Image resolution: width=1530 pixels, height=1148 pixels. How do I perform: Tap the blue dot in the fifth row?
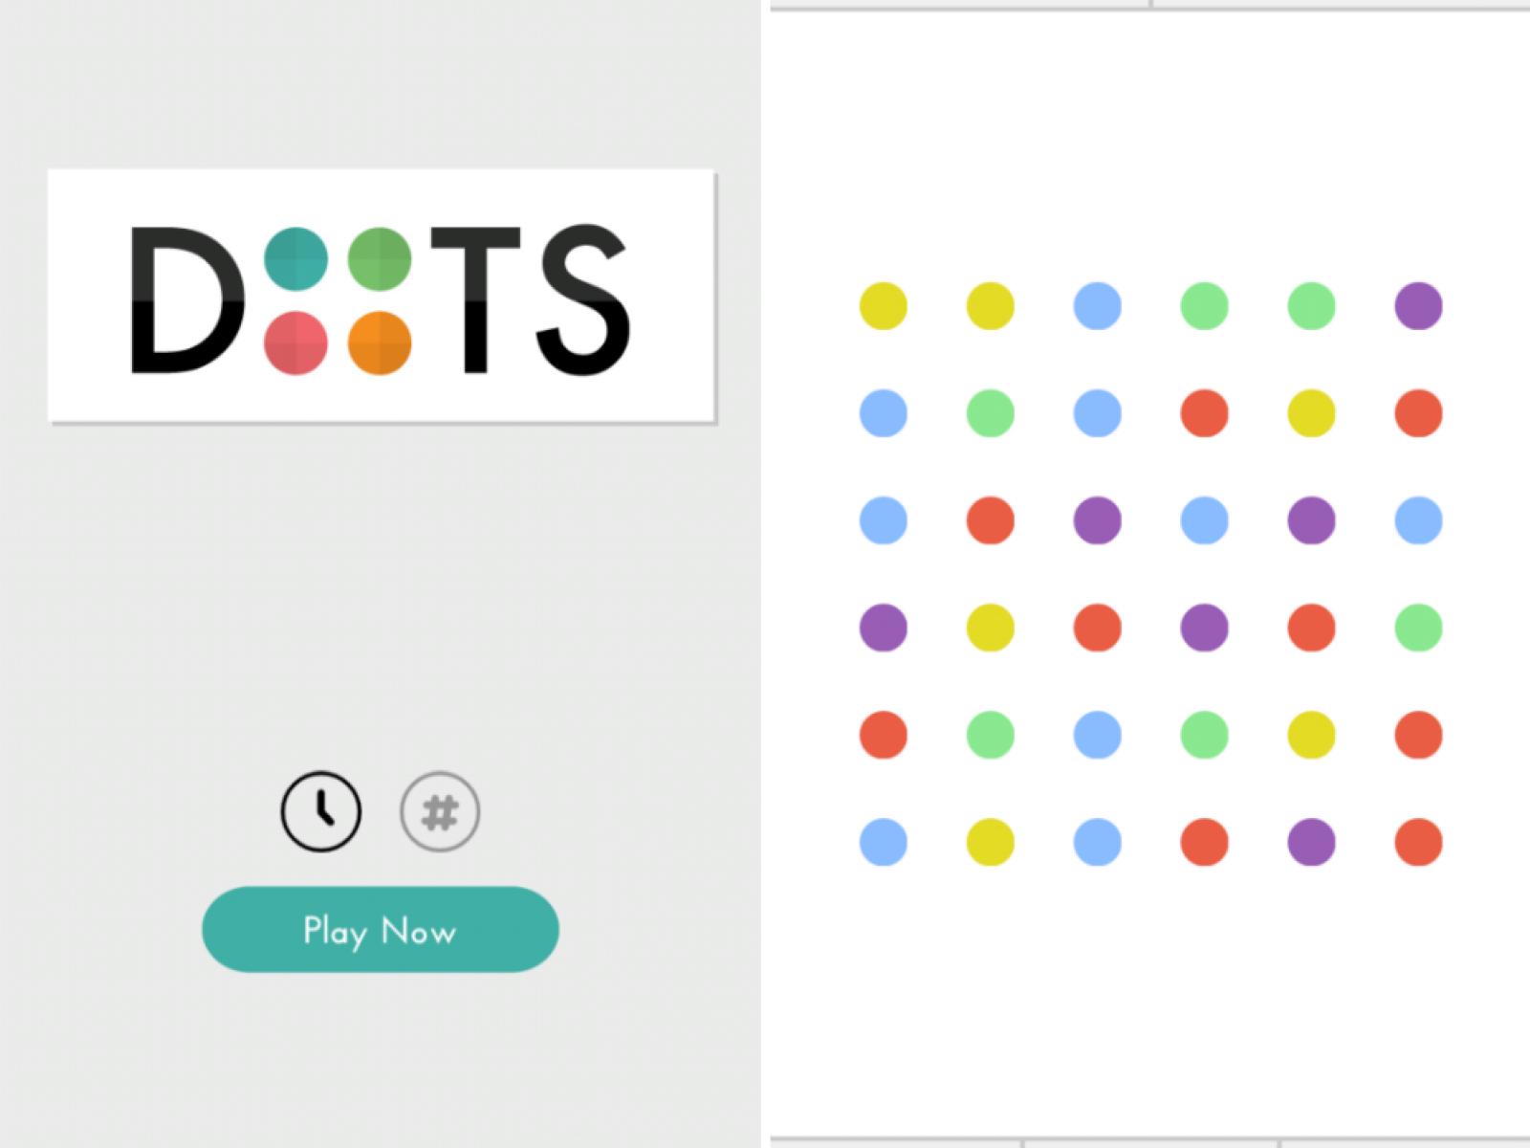(1097, 735)
